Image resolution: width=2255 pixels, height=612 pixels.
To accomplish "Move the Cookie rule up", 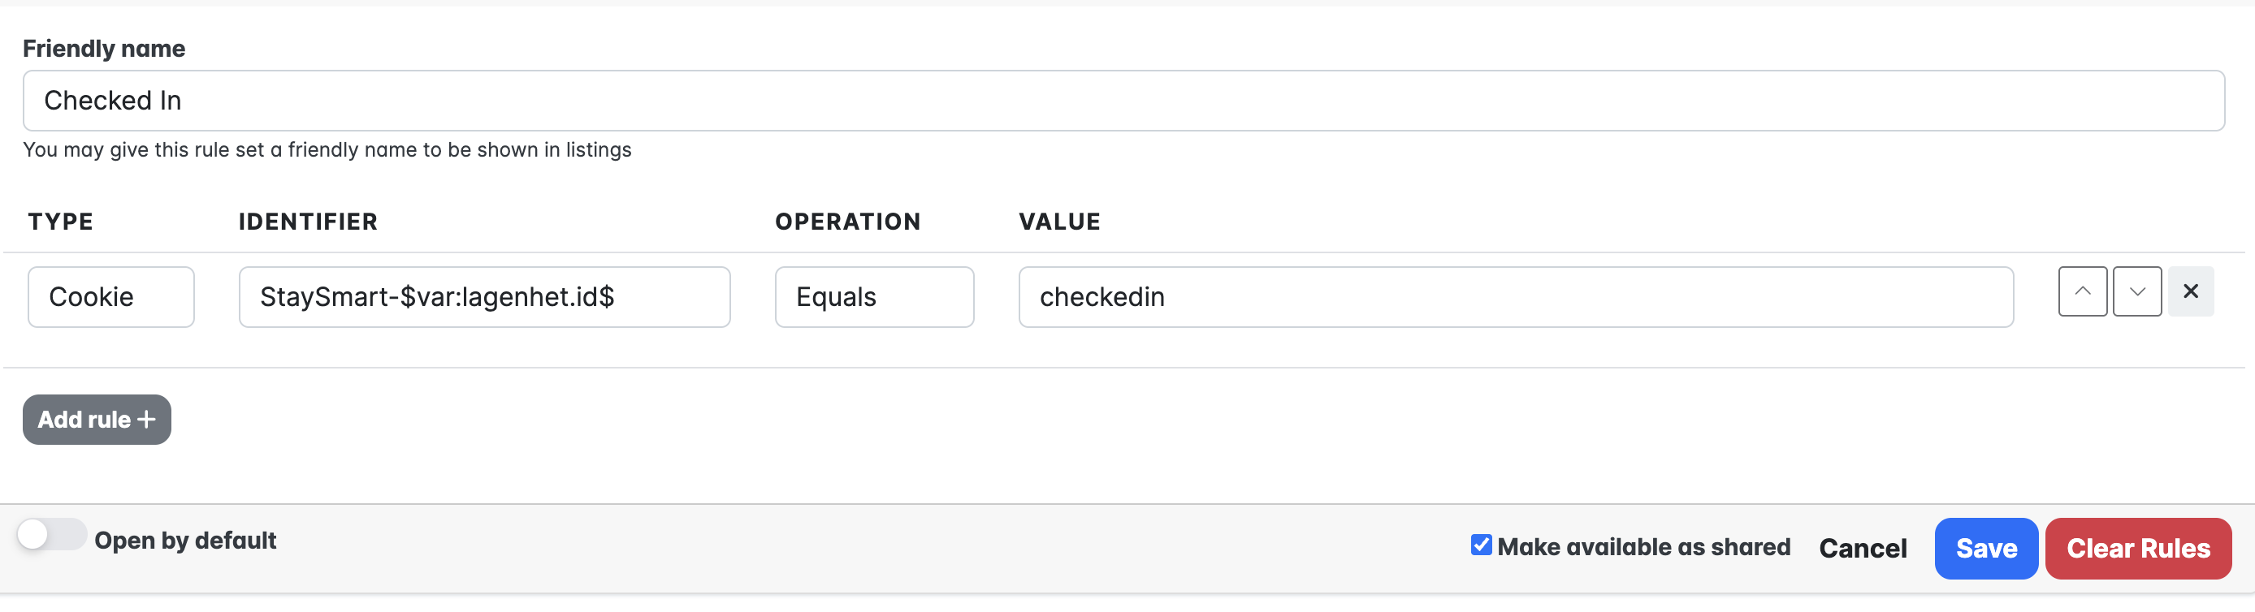I will (2082, 291).
